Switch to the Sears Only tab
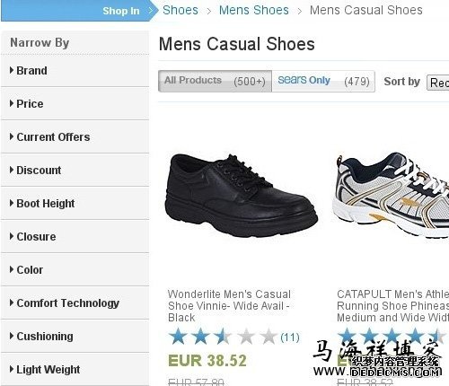This screenshot has width=449, height=386. tap(323, 81)
